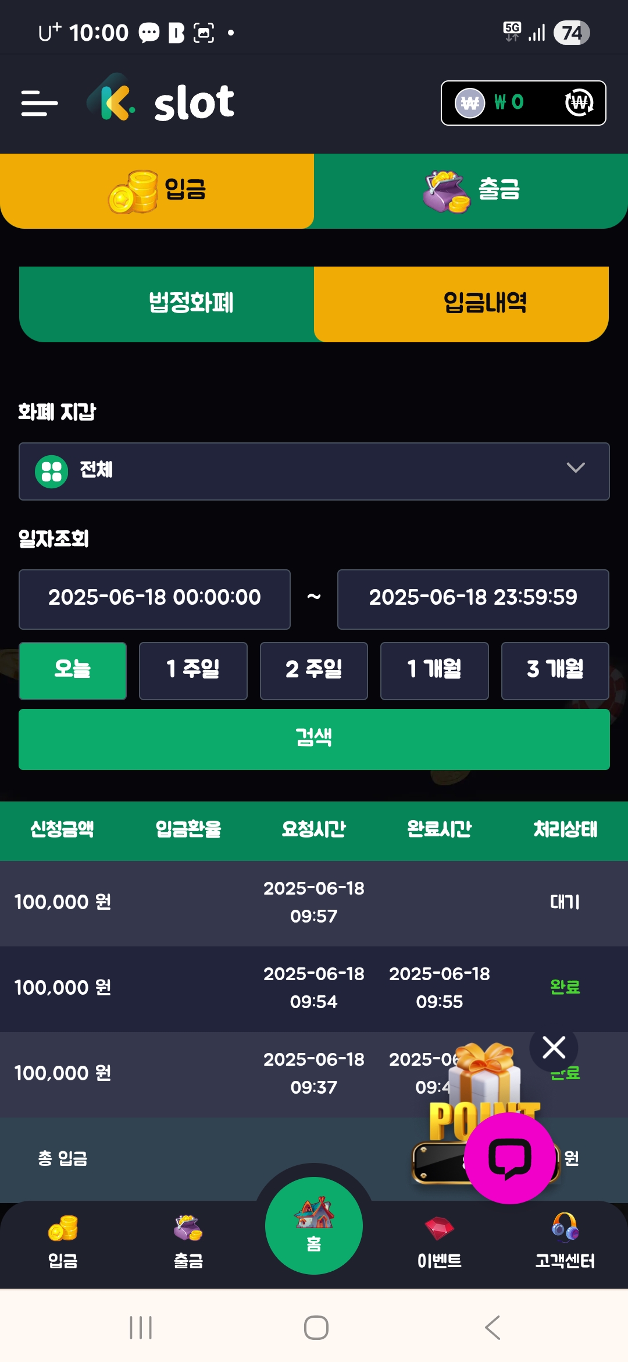Image resolution: width=628 pixels, height=1362 pixels.
Task: Select the 1 주일 date range
Action: pos(193,671)
